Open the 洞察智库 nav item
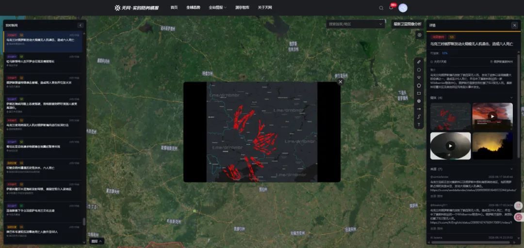 click(x=242, y=7)
